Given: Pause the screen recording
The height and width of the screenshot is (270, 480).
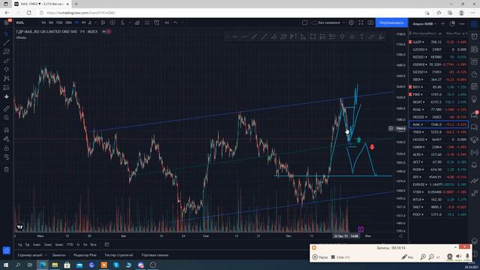Looking at the screenshot, I should (x=320, y=257).
